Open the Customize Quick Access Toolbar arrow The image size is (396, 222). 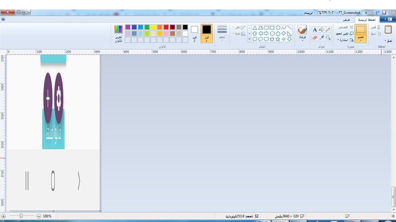tap(366, 13)
